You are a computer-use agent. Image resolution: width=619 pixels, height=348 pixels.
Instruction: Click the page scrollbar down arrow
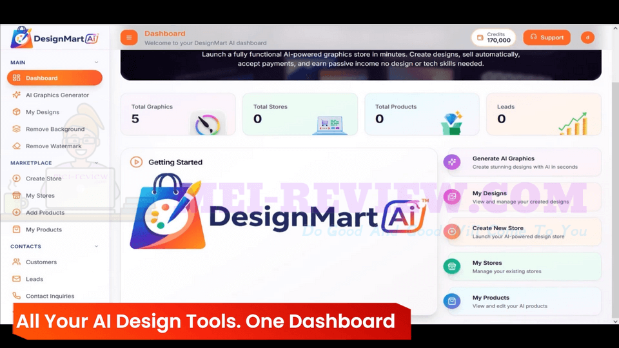[x=615, y=321]
